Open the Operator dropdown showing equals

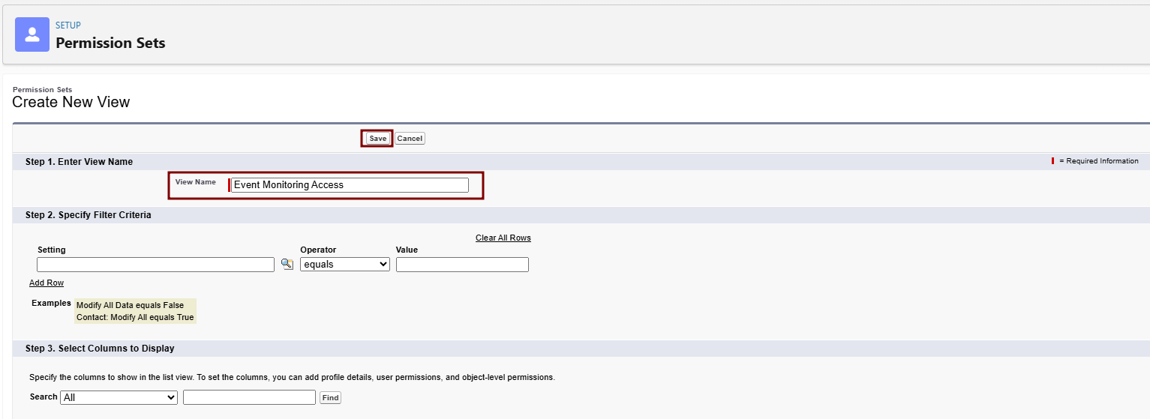[344, 265]
